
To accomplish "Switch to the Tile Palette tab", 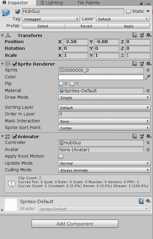I will [88, 3].
